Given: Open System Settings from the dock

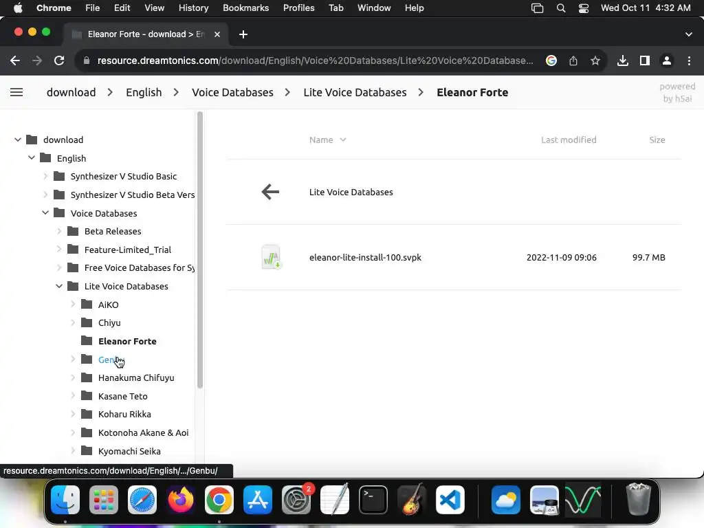Looking at the screenshot, I should click(296, 500).
